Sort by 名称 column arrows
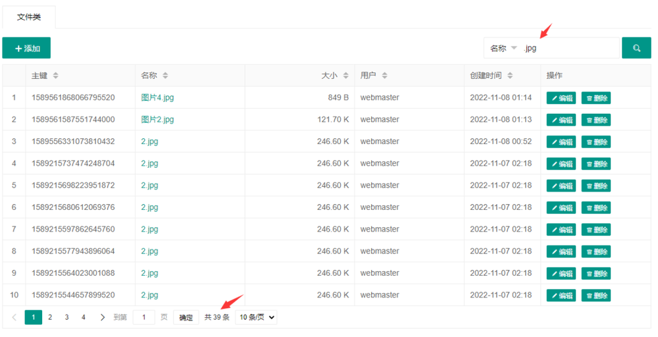 click(165, 76)
